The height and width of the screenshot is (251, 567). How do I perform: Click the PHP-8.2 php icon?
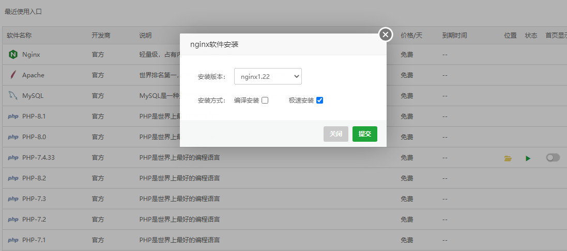(x=13, y=178)
